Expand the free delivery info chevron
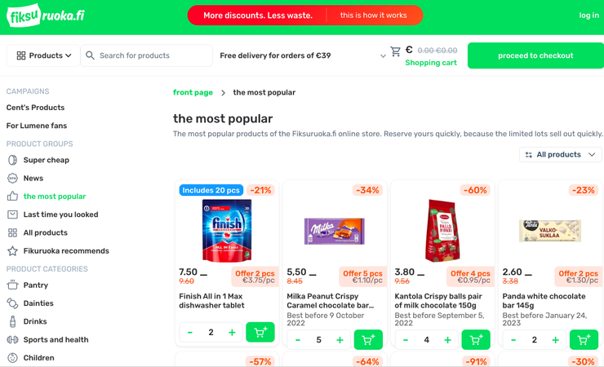This screenshot has width=604, height=367. 383,56
